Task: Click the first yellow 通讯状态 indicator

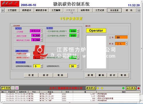Action: (98, 88)
